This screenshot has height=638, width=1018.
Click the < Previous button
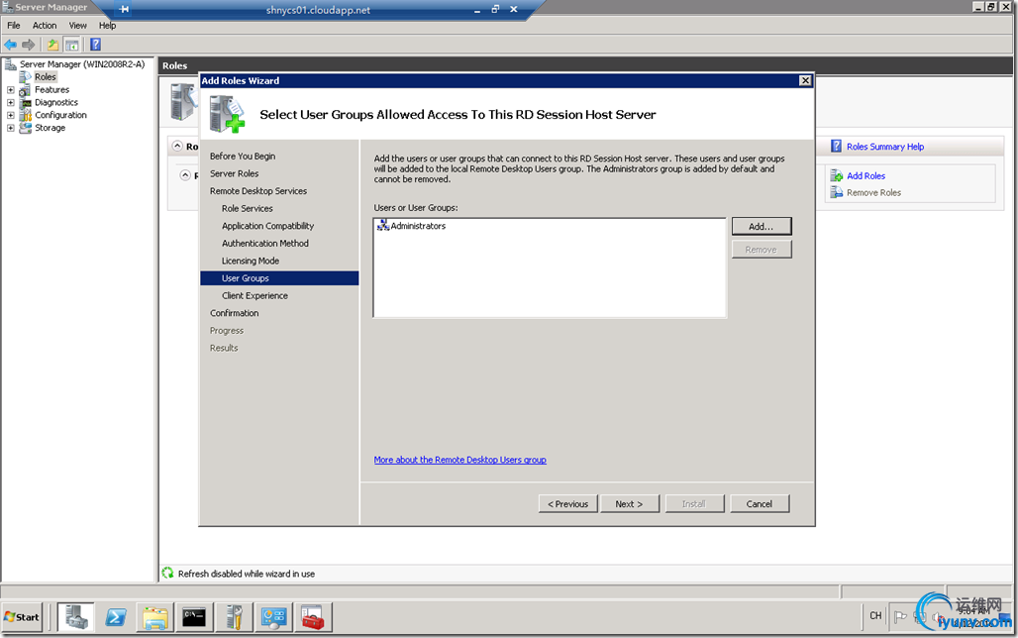point(567,503)
